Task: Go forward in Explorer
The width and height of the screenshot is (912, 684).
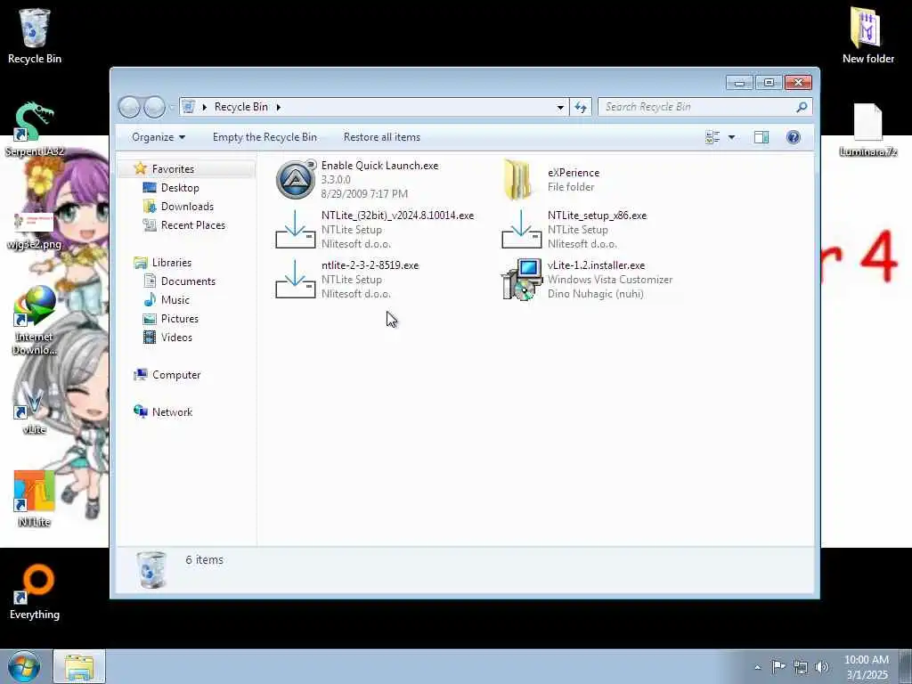Action: (x=154, y=107)
